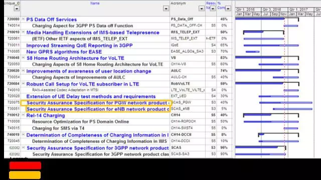Open the Name column filter dropdown
Image resolution: width=321 pixels, height=180 pixels.
tap(166, 8)
